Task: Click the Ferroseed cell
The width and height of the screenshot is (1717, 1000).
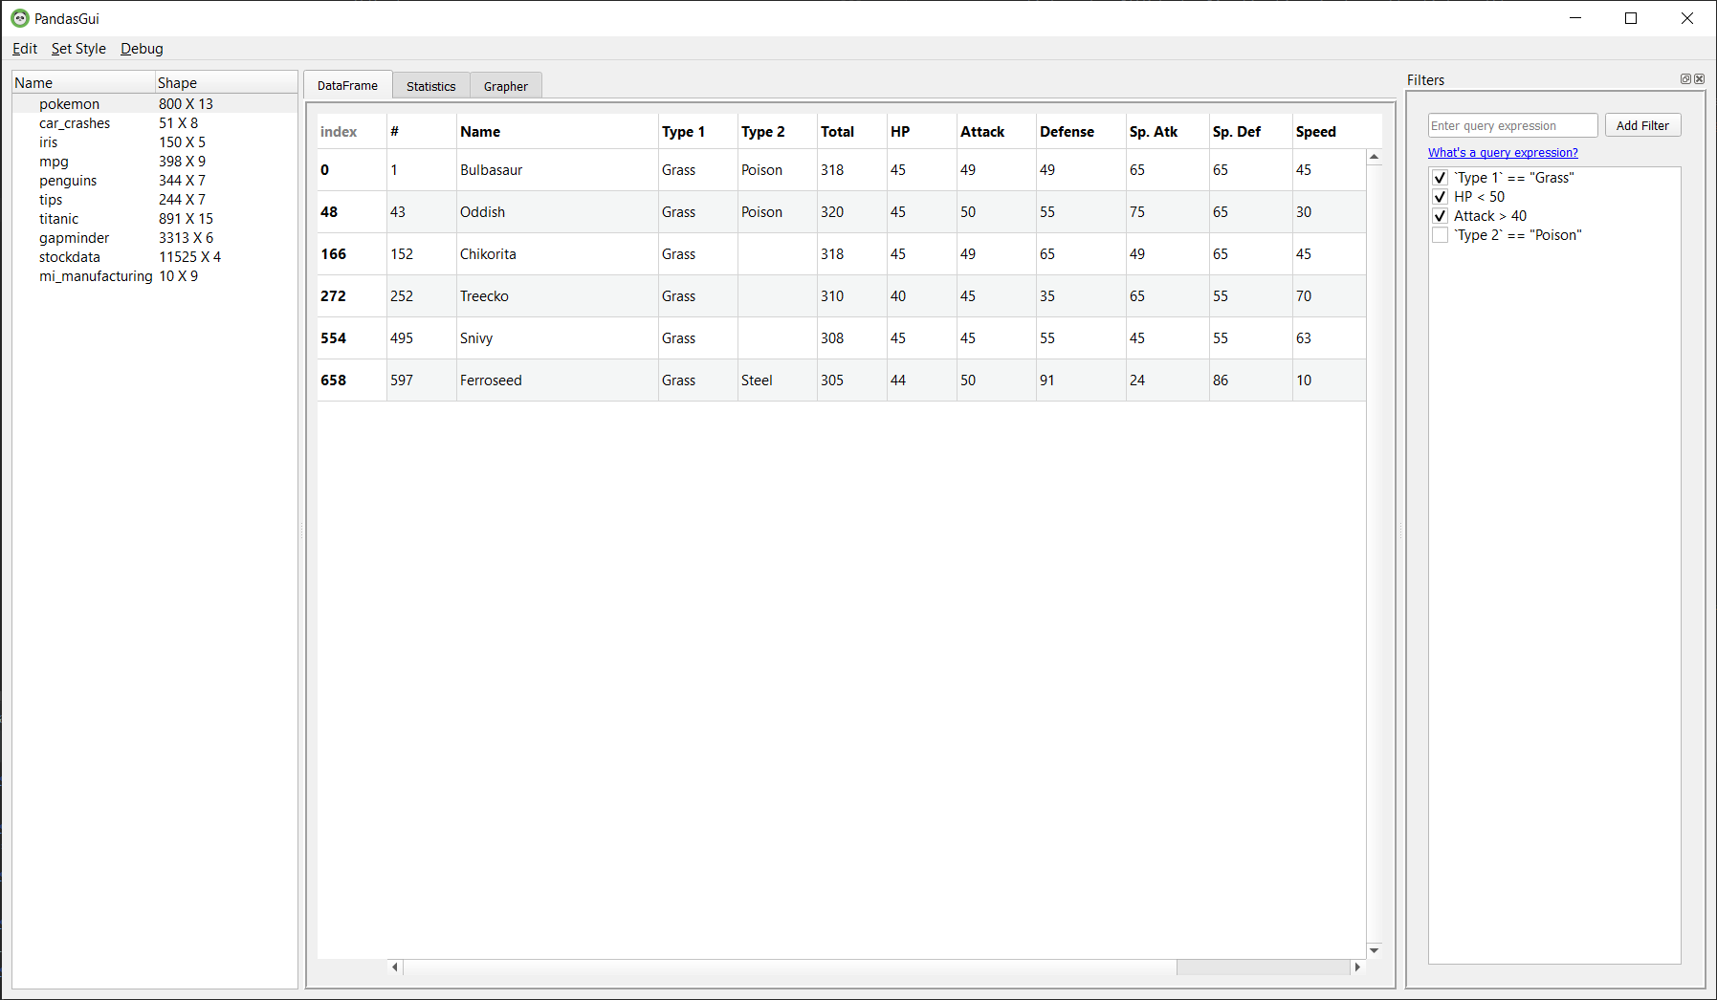Action: tap(557, 380)
